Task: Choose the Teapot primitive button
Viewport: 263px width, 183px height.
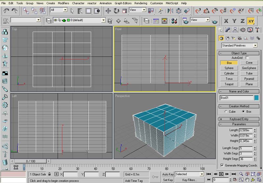Action: pos(229,84)
